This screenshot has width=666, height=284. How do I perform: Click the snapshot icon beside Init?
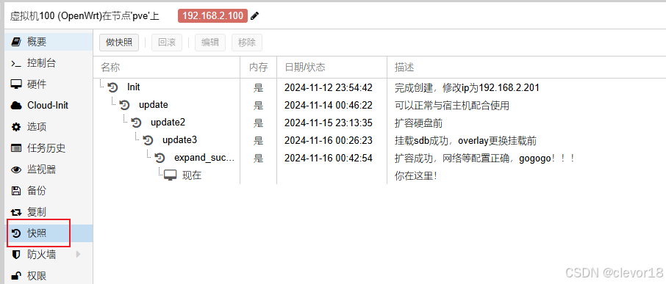(x=112, y=88)
